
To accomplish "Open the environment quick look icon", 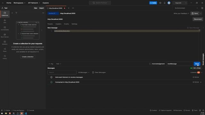I will (x=202, y=8).
